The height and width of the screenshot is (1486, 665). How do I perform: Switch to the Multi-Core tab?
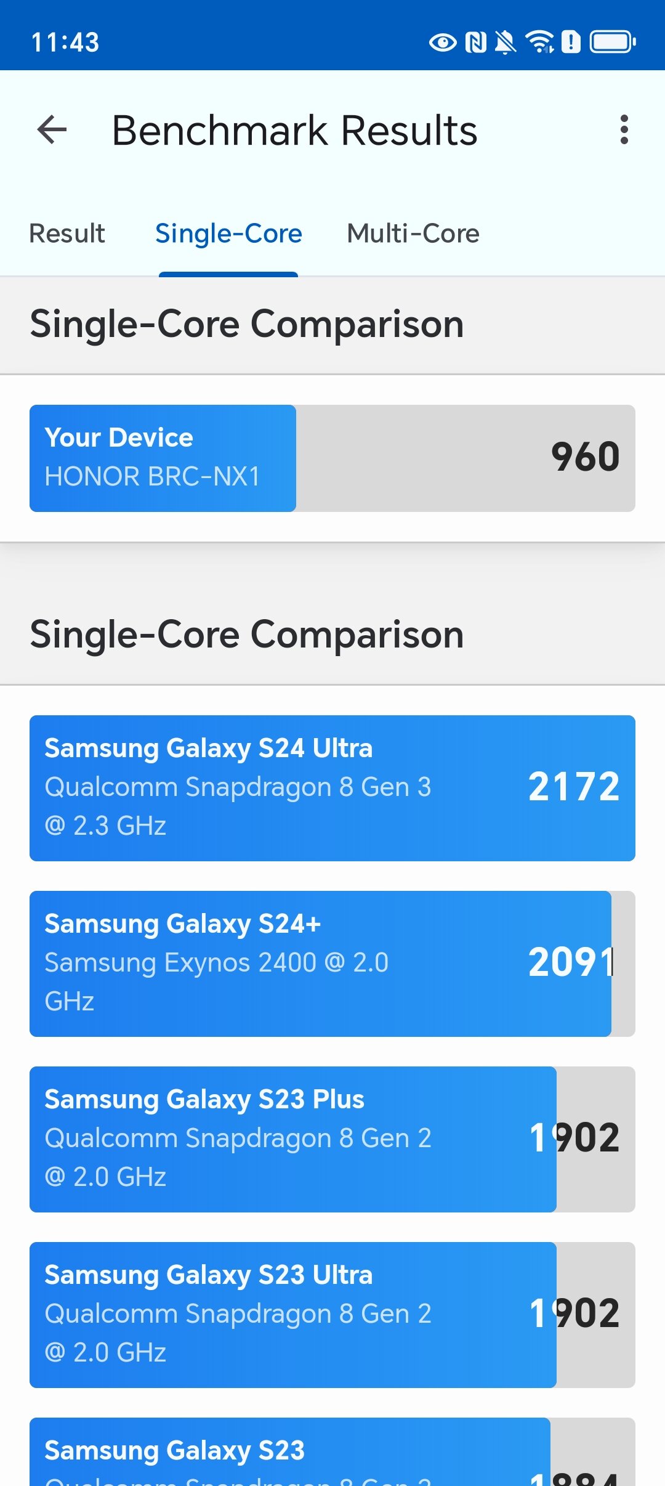pos(413,233)
